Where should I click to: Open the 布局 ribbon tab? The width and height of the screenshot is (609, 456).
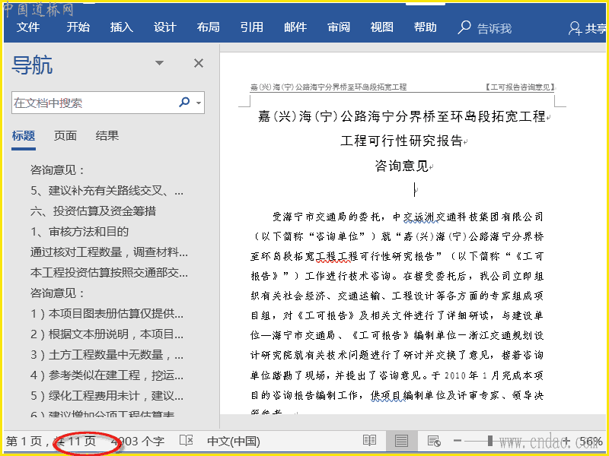[208, 27]
